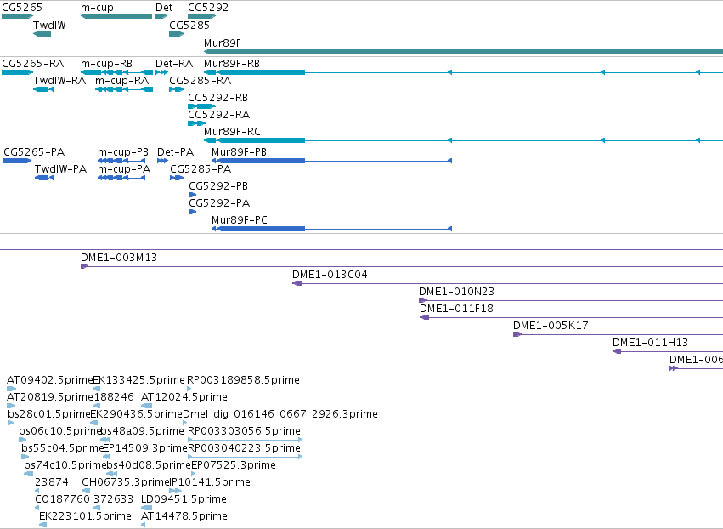
Task: Select the CG5292 gene label
Action: 208,8
